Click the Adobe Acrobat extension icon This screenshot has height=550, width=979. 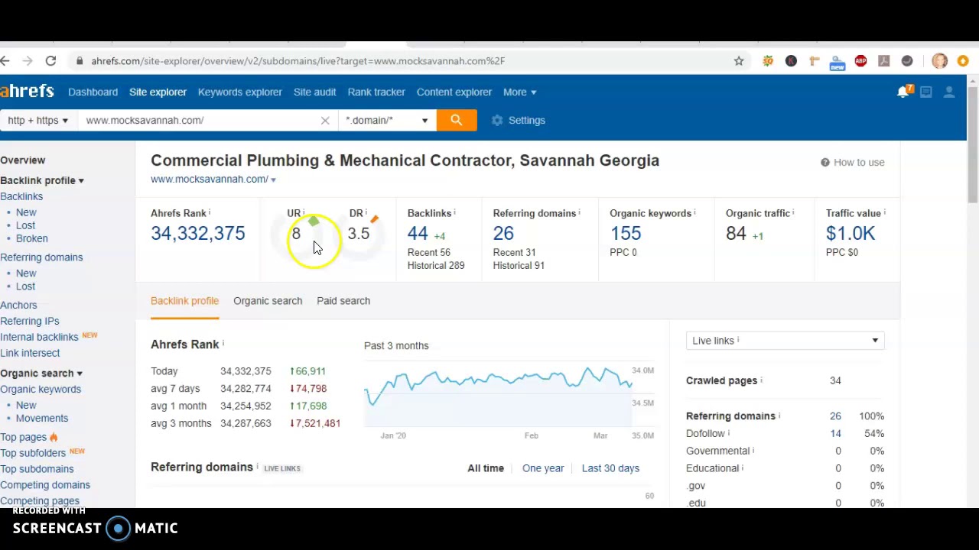(x=883, y=61)
